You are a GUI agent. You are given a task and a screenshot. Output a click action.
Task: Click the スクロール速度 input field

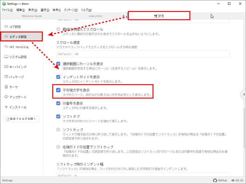pos(143,54)
